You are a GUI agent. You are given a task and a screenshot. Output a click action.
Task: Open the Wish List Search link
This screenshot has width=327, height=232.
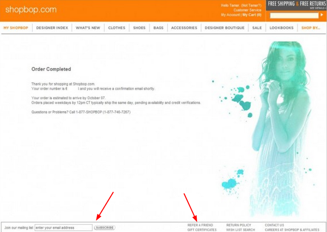coord(240,230)
